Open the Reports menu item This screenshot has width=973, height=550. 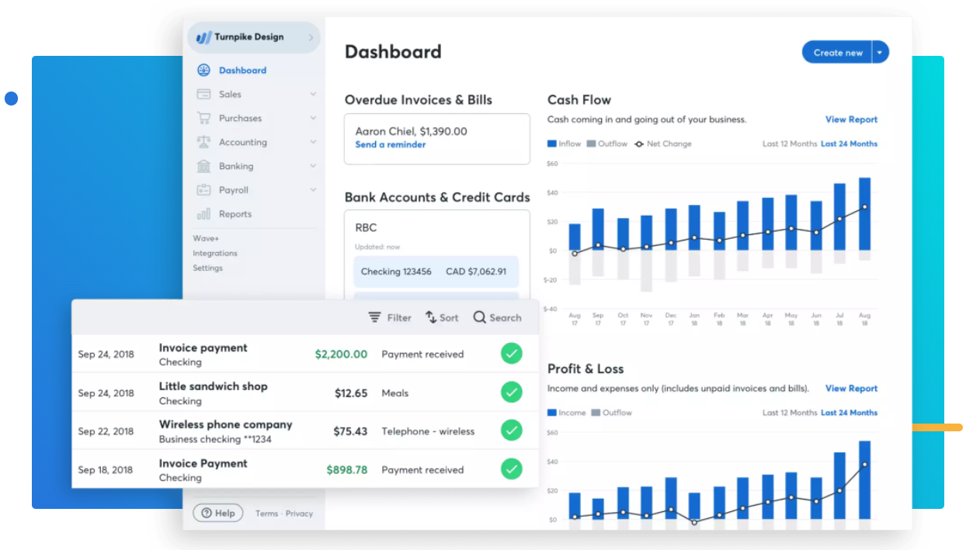click(235, 214)
